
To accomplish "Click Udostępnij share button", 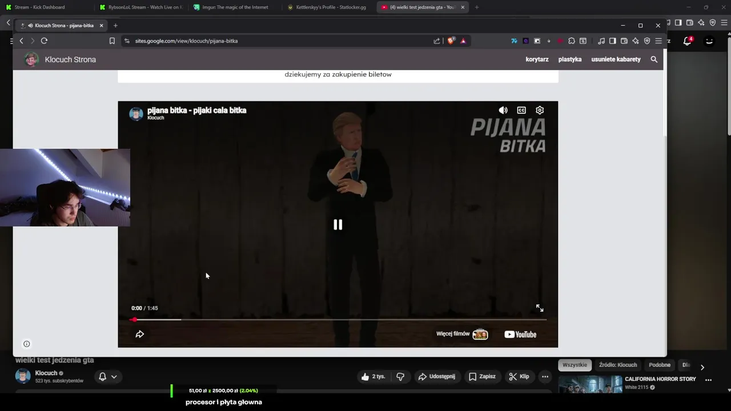I will [437, 377].
